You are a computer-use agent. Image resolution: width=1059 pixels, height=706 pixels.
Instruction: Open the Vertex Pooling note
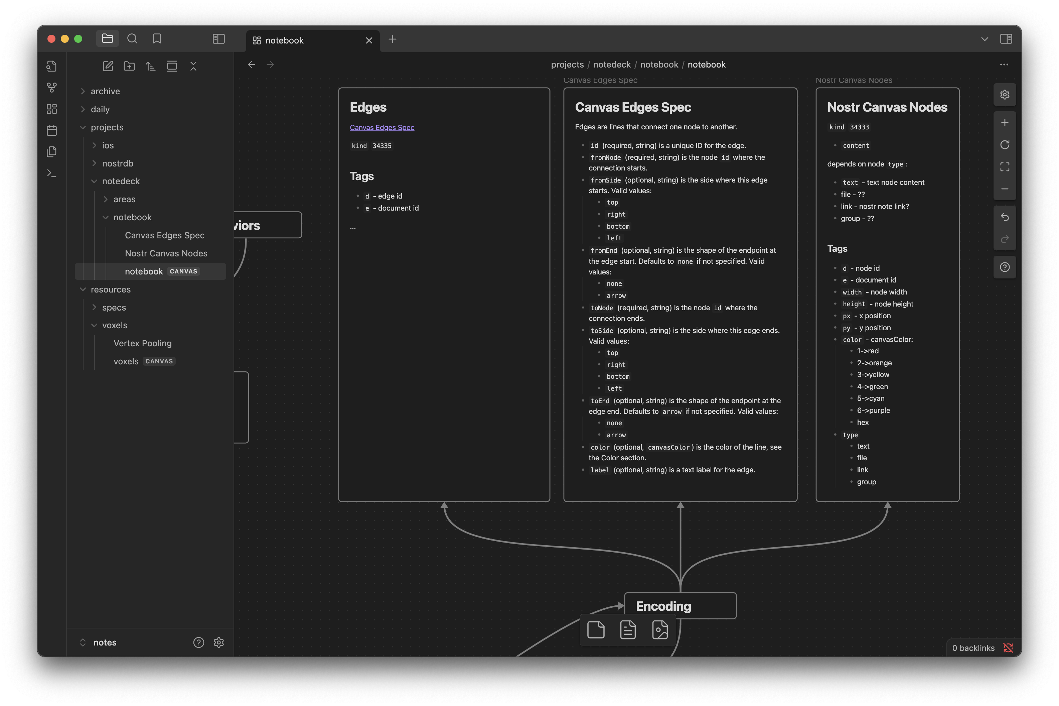143,343
